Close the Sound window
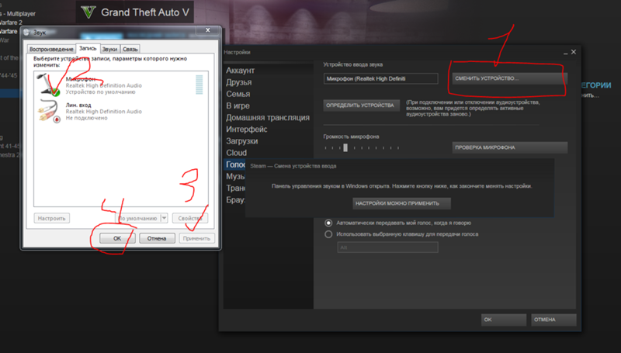 (x=207, y=30)
